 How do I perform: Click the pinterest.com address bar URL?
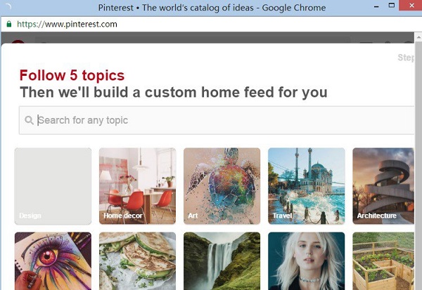(67, 24)
